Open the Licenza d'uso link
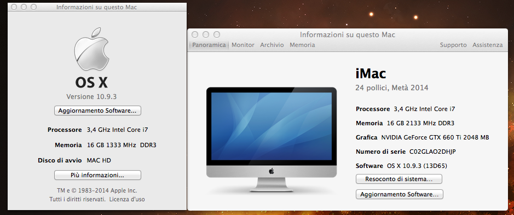Viewport: 514px width, 215px height. point(127,199)
